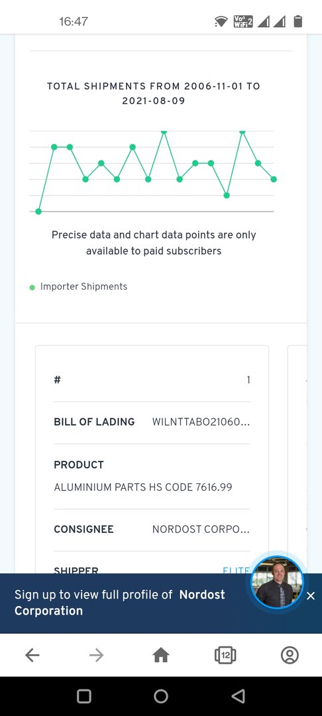Image resolution: width=322 pixels, height=716 pixels.
Task: Select the first chart data point
Action: tap(38, 211)
